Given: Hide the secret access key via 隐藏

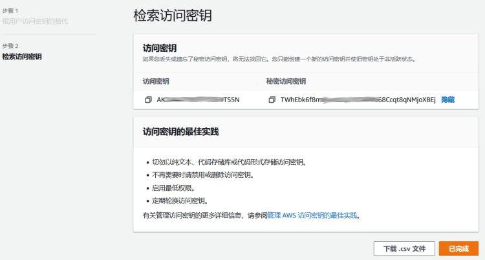Looking at the screenshot, I should click(x=448, y=100).
